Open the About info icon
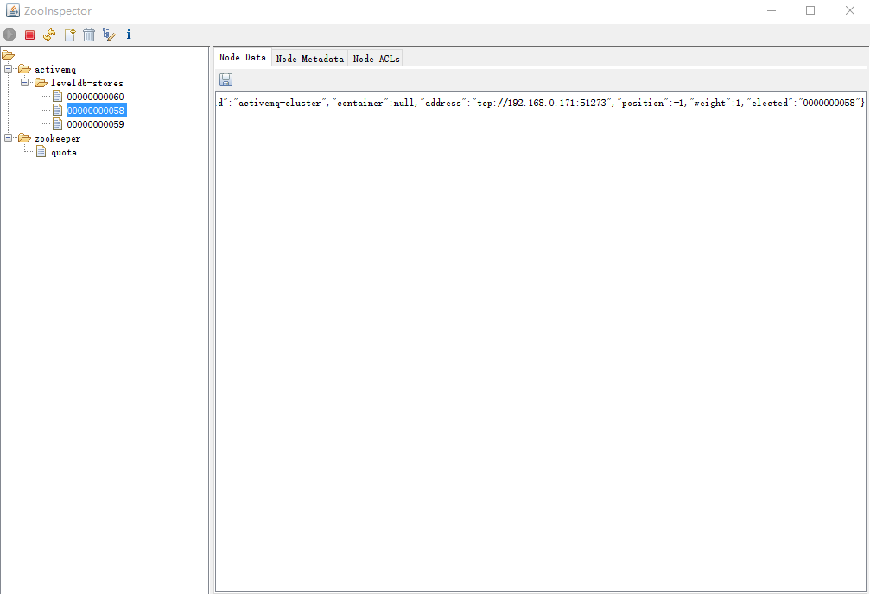Screen dimensions: 870x594 pos(129,35)
